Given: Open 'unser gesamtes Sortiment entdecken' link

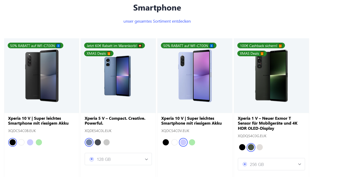Looking at the screenshot, I should 157,21.
